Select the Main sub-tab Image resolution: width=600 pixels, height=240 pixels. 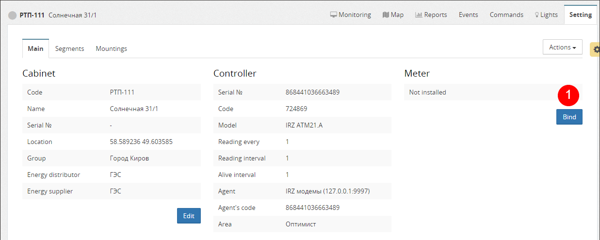tap(35, 48)
